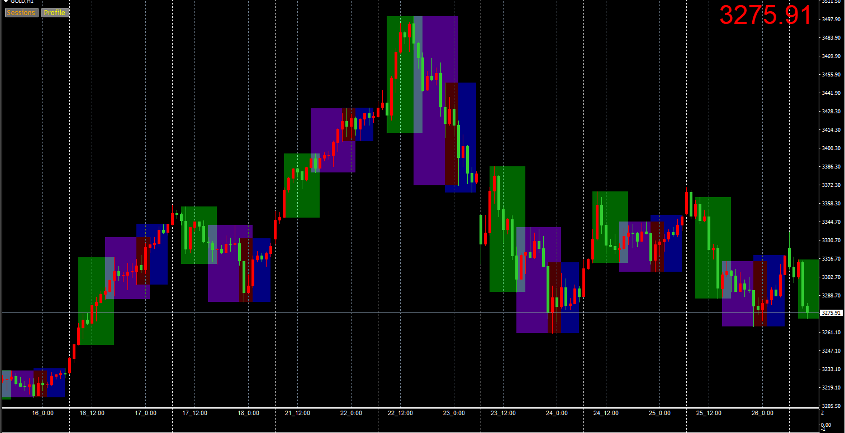845x433 pixels.
Task: Click the triangle icon beside GOLD,H1
Action: 6,2
